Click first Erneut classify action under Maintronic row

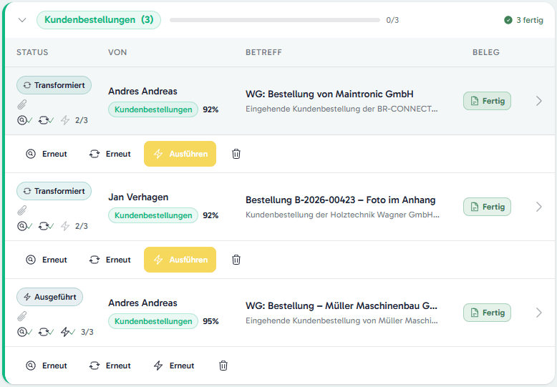click(x=47, y=154)
